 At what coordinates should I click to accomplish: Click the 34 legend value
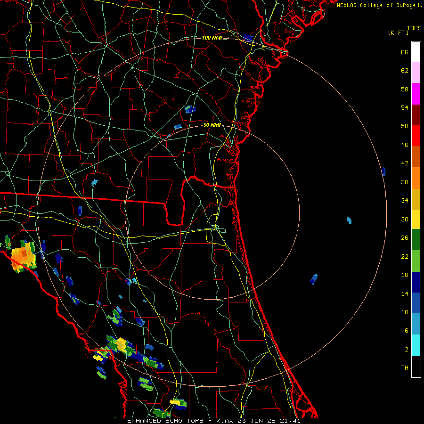(x=405, y=201)
